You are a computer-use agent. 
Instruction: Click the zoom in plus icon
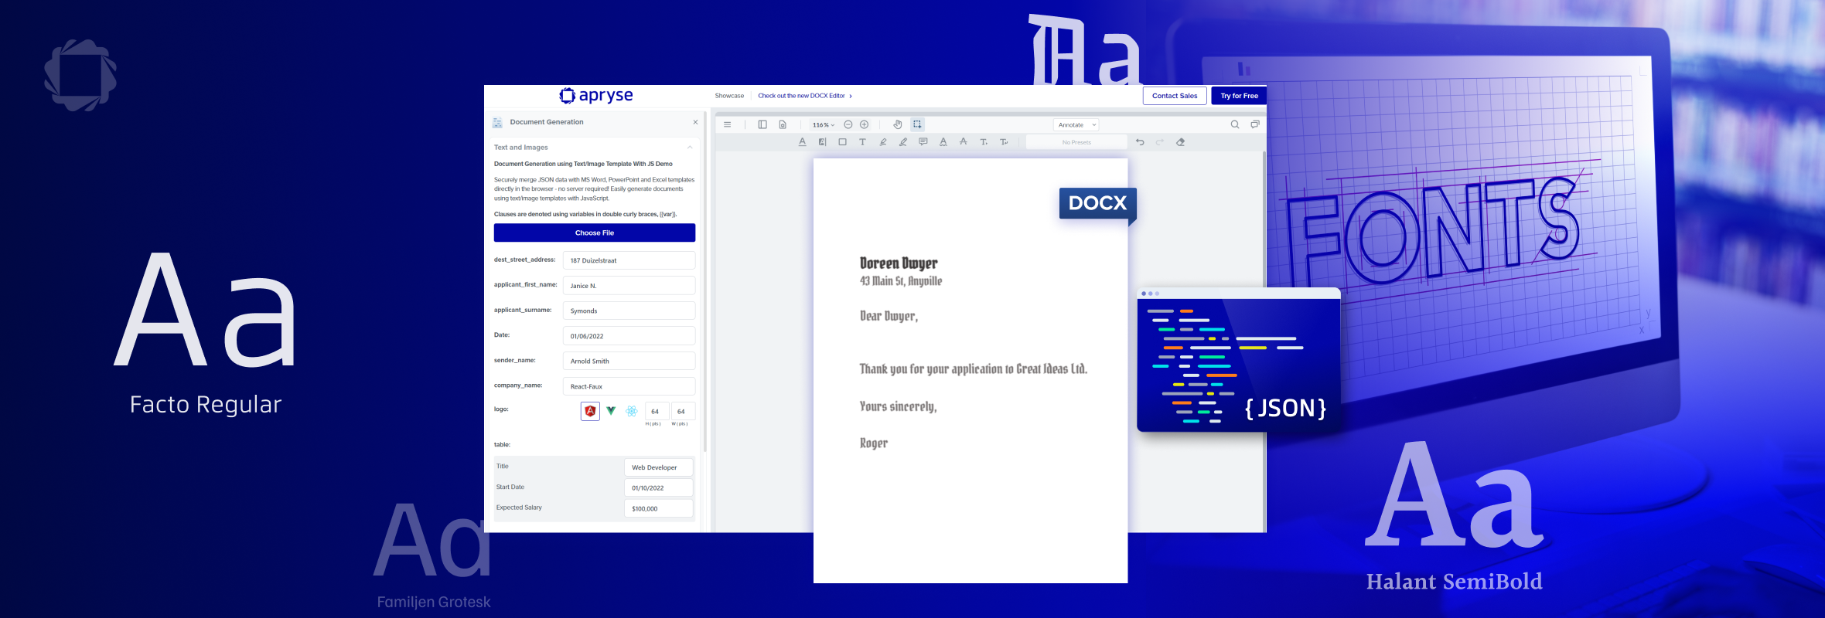point(865,124)
